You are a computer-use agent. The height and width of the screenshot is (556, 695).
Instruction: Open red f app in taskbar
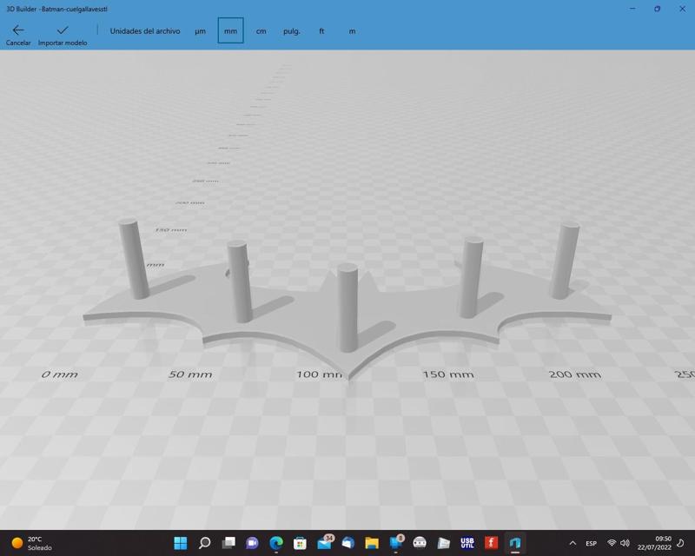coord(491,543)
